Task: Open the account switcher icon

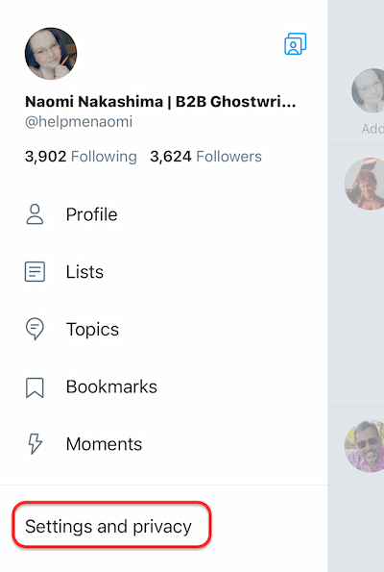Action: (295, 44)
